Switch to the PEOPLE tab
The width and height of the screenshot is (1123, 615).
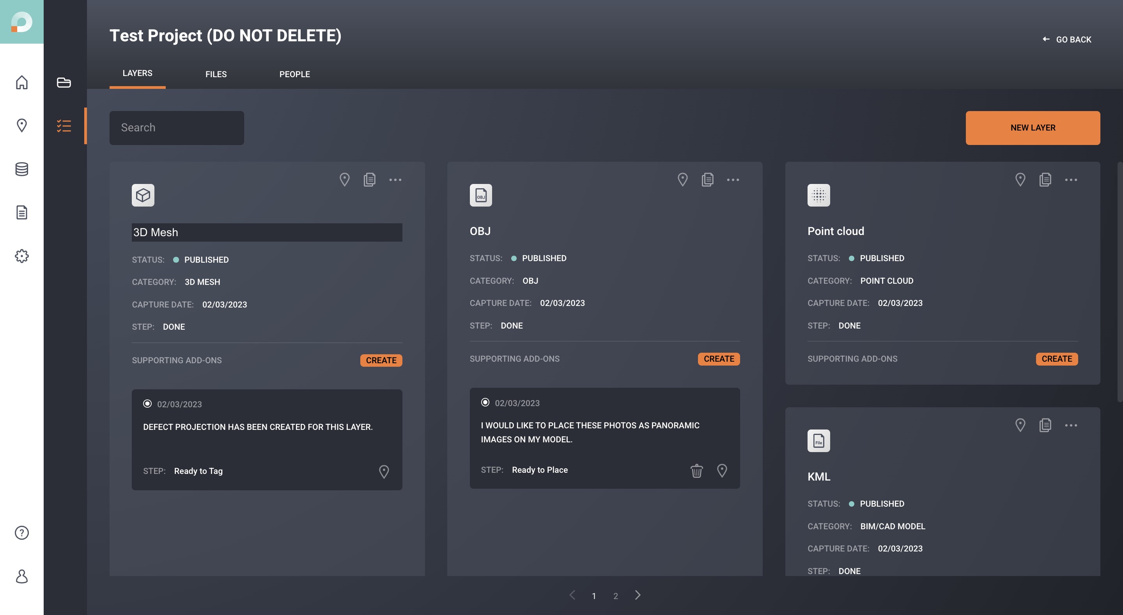point(294,74)
